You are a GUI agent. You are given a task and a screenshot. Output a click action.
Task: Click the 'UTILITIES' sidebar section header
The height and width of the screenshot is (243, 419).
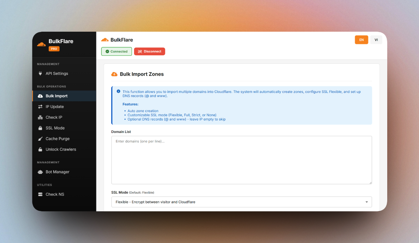coord(44,185)
